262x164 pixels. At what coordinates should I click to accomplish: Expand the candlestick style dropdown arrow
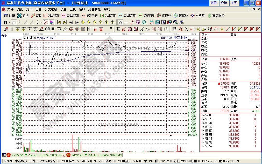click(41, 22)
